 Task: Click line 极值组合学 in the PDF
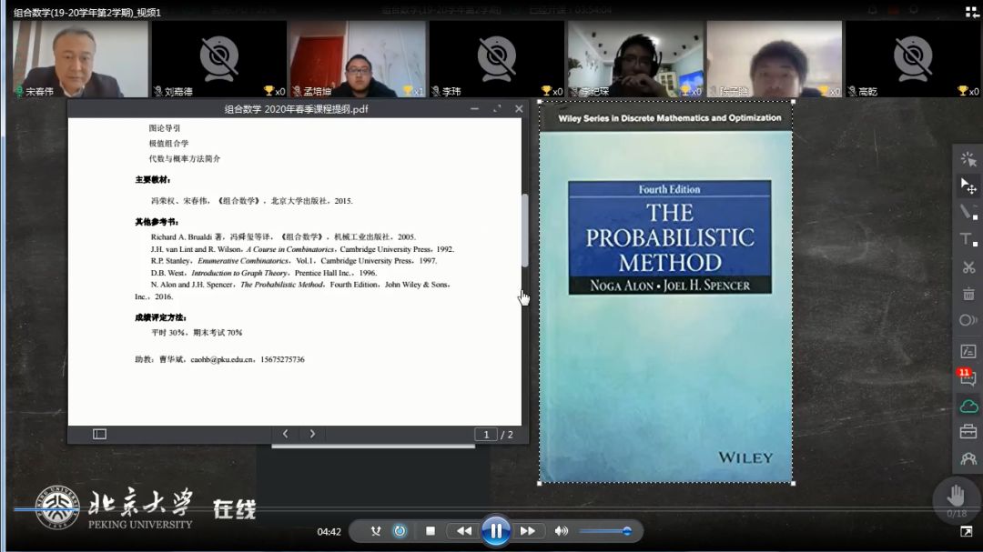[x=168, y=144]
